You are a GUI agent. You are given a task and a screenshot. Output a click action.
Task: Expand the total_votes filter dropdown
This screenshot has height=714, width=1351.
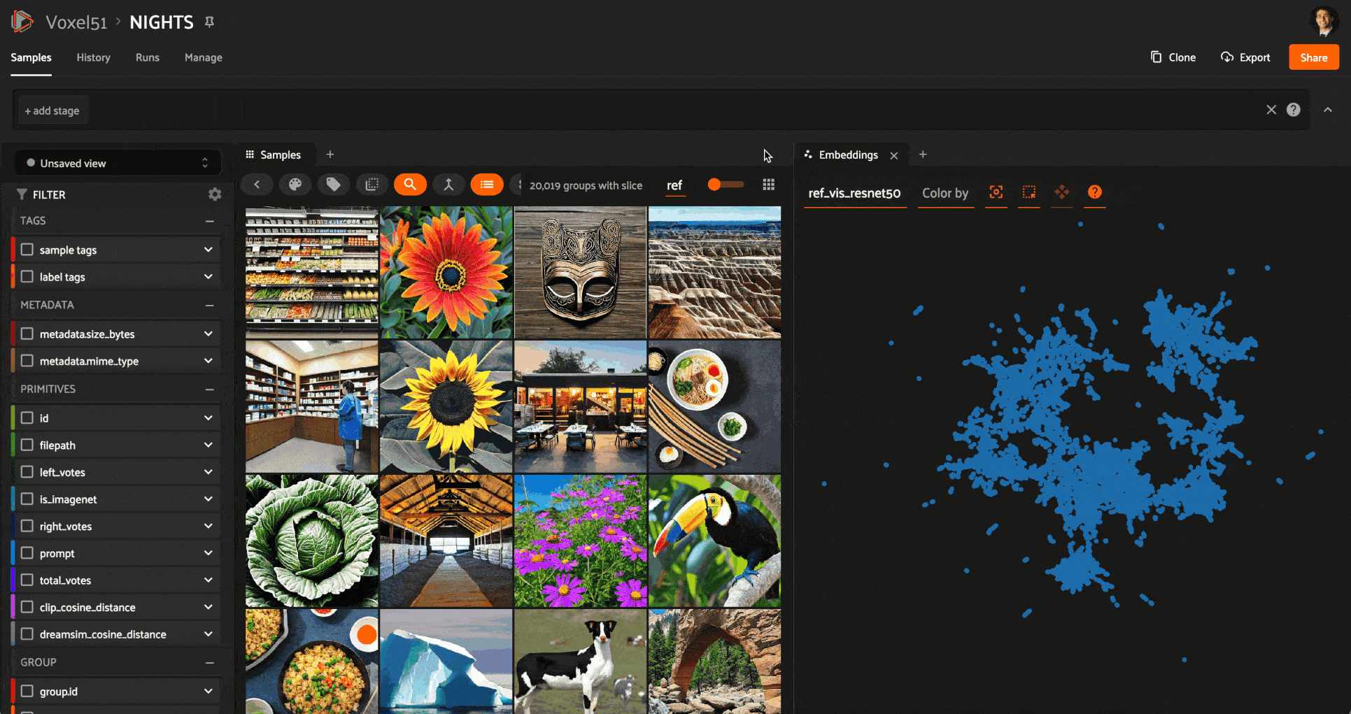[x=208, y=580]
